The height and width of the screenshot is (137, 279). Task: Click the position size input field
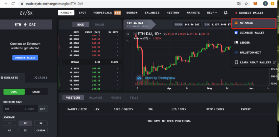click(20, 109)
